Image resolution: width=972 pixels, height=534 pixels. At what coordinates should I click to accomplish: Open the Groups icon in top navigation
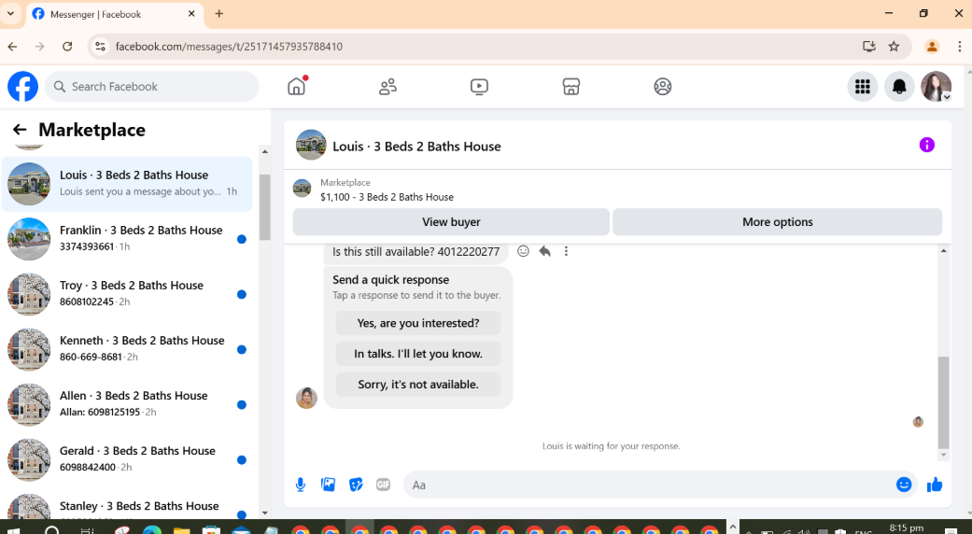point(663,87)
